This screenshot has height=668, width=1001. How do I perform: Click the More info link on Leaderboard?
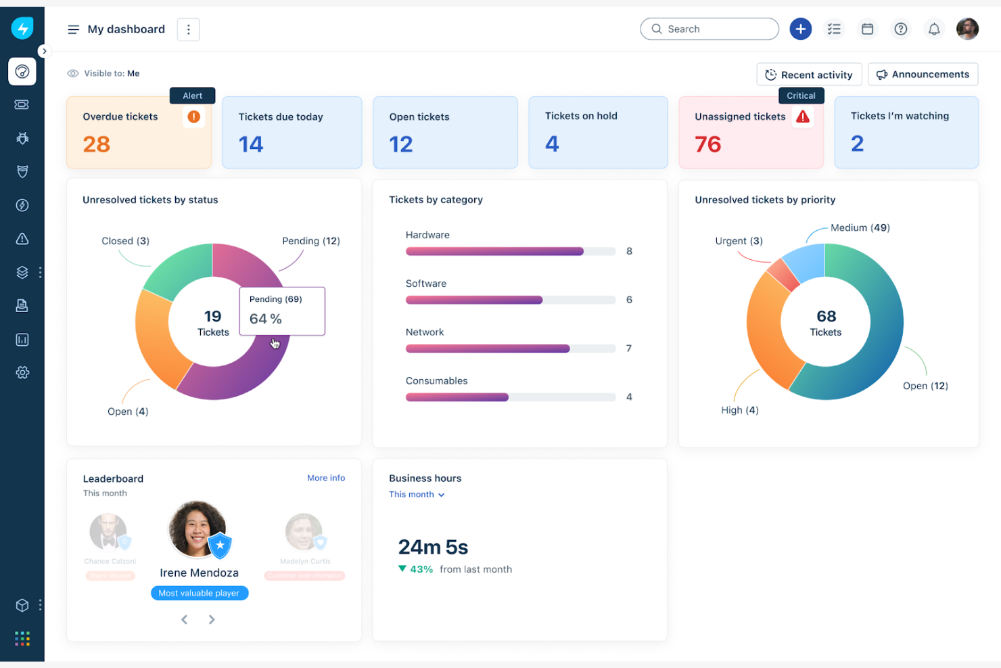point(326,478)
